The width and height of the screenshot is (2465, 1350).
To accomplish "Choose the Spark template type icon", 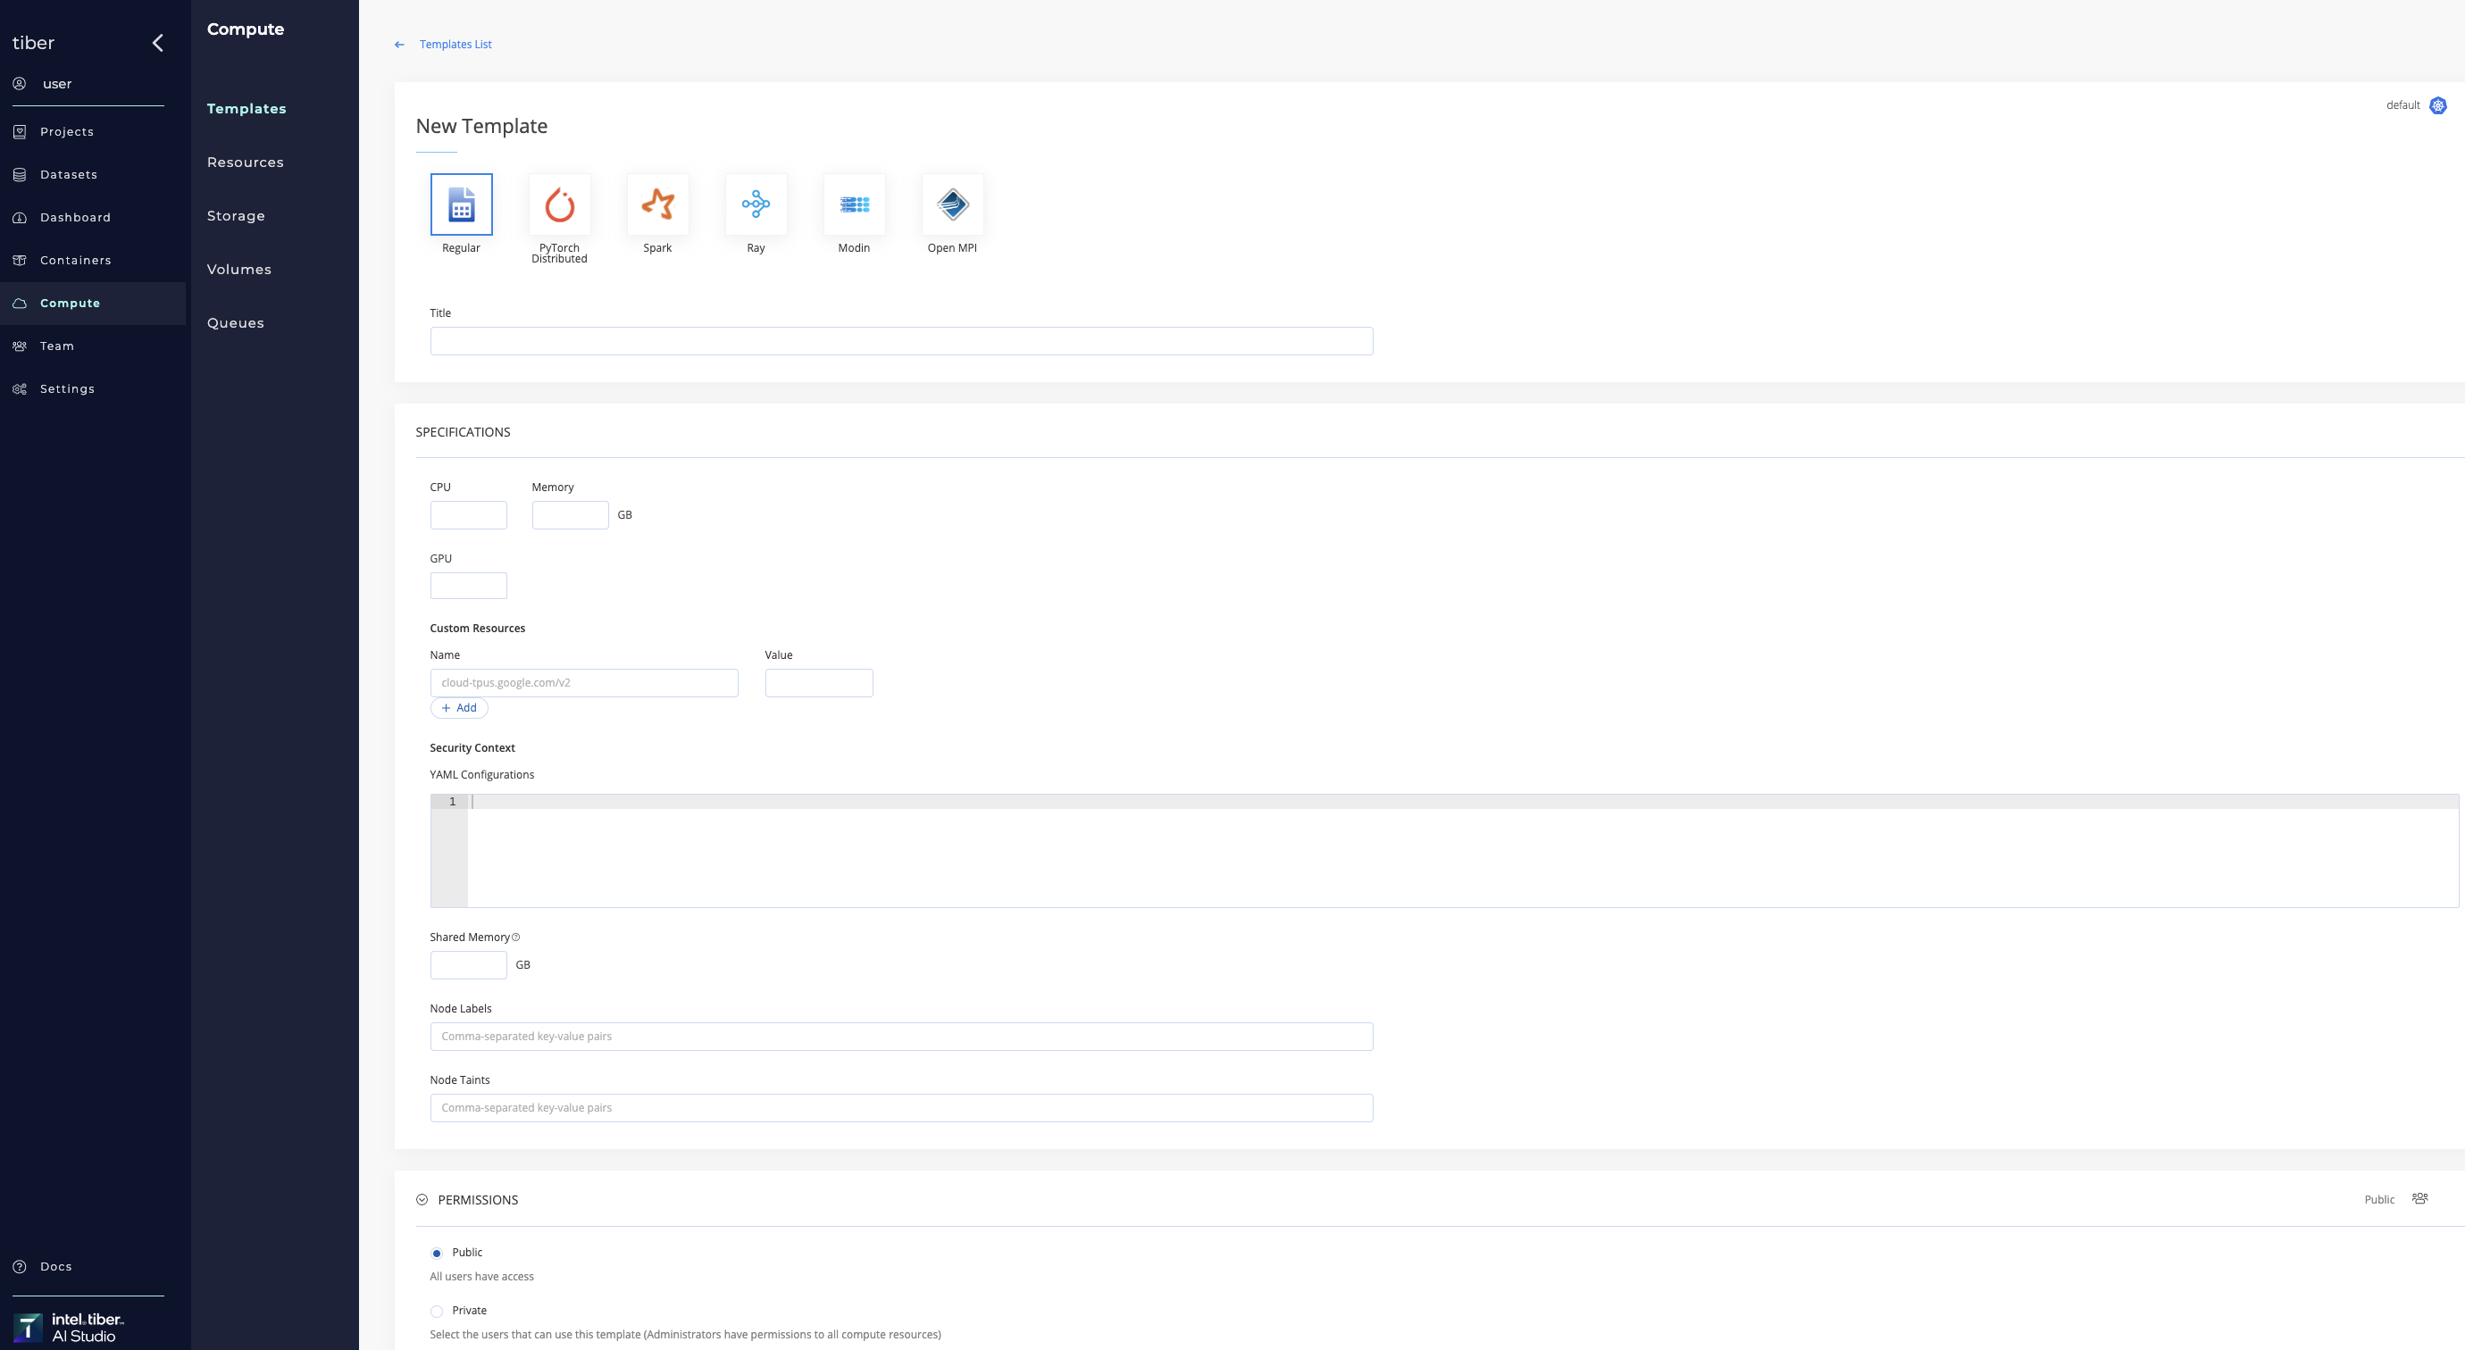I will [x=657, y=204].
